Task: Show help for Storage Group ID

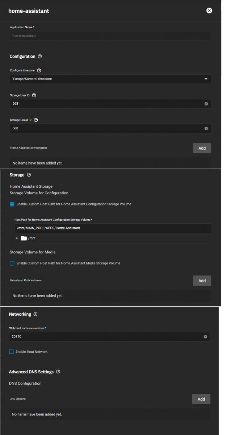Action: (x=36, y=120)
